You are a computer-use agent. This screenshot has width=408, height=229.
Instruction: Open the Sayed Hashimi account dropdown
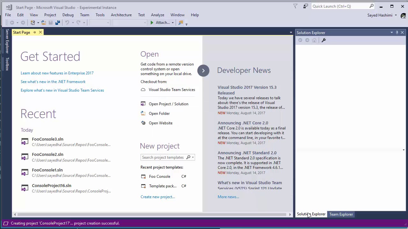point(396,15)
